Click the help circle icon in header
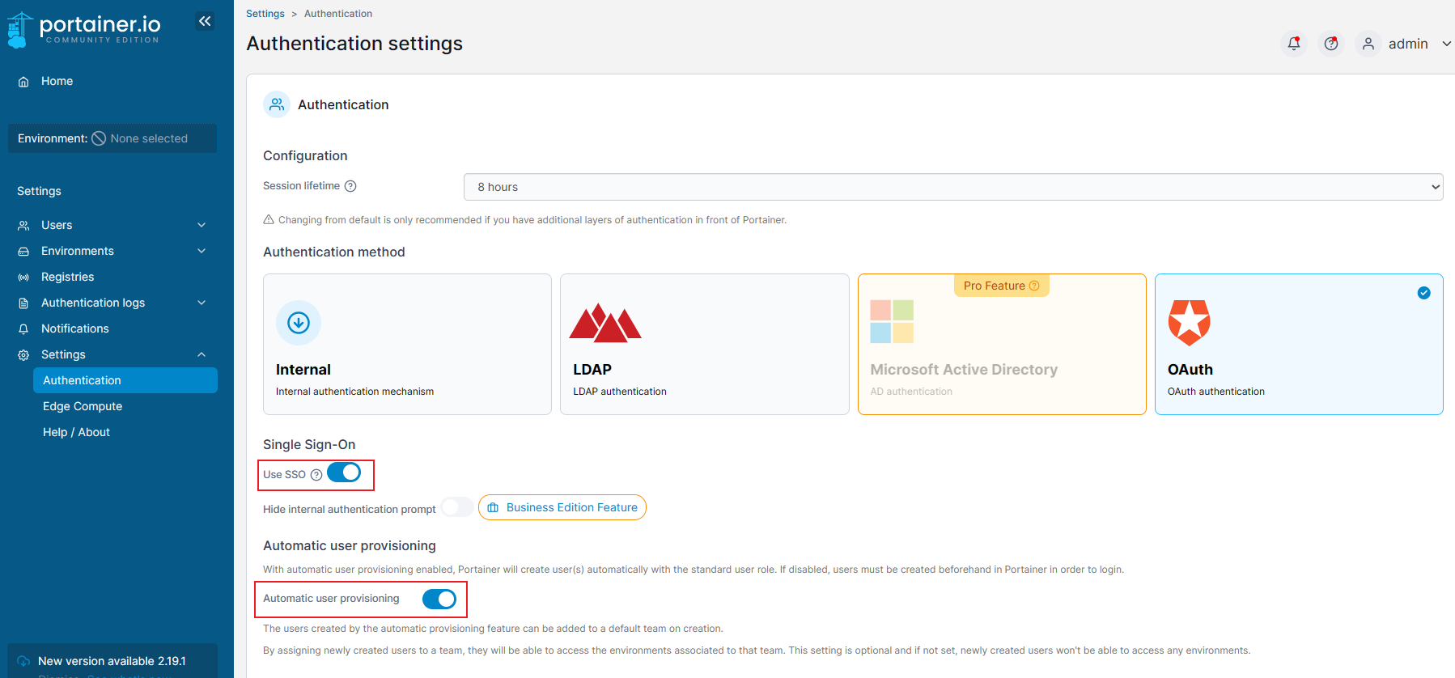Screen dimensions: 1455x678 click(x=1331, y=44)
